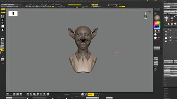Open the Transform menu in the menu bar
Image resolution: width=177 pixels, height=99 pixels.
81,1
